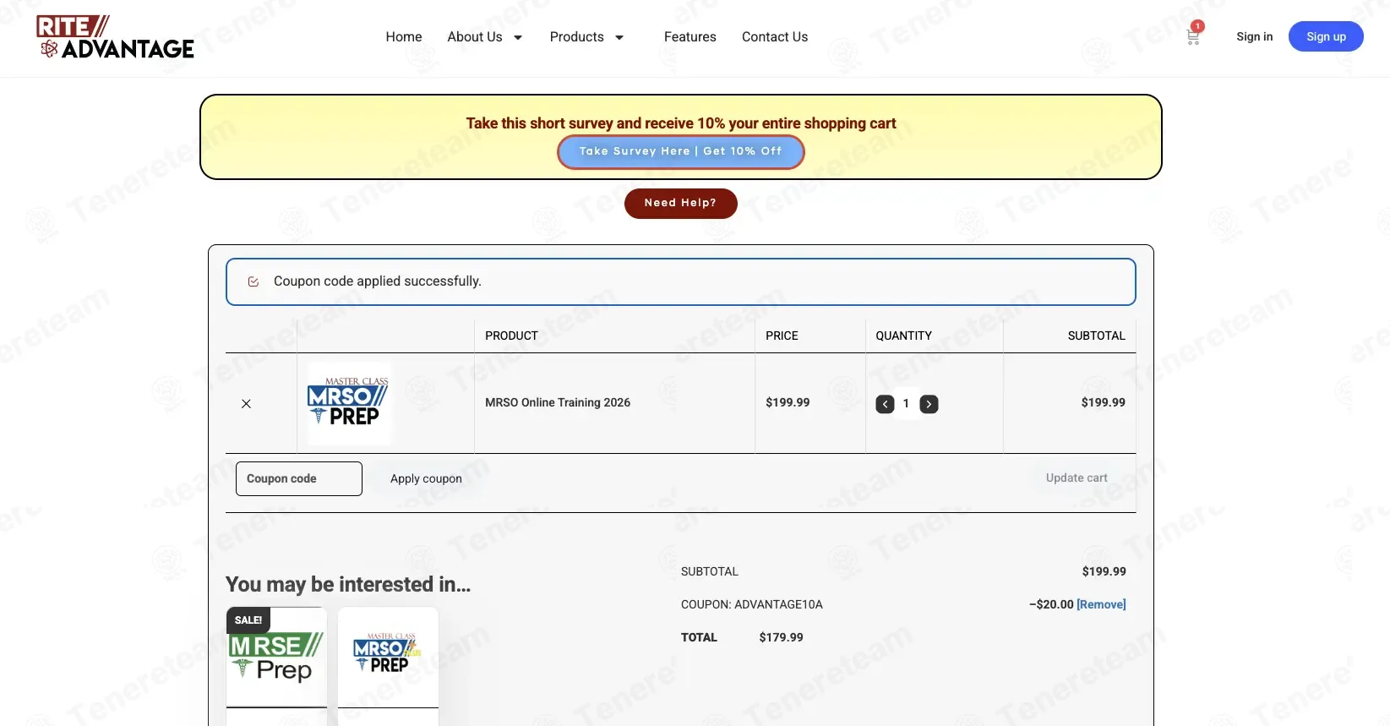Click Apply coupon

426,478
